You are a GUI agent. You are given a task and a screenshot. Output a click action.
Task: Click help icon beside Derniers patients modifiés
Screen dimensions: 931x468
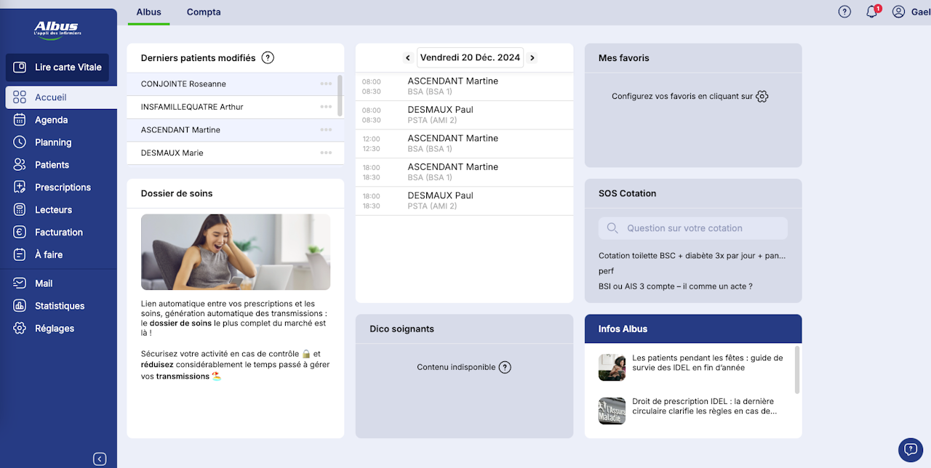[x=268, y=57]
